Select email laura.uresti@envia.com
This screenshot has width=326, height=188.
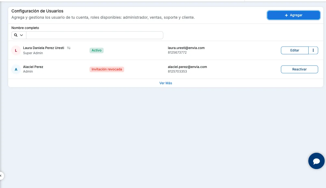pyautogui.click(x=186, y=48)
